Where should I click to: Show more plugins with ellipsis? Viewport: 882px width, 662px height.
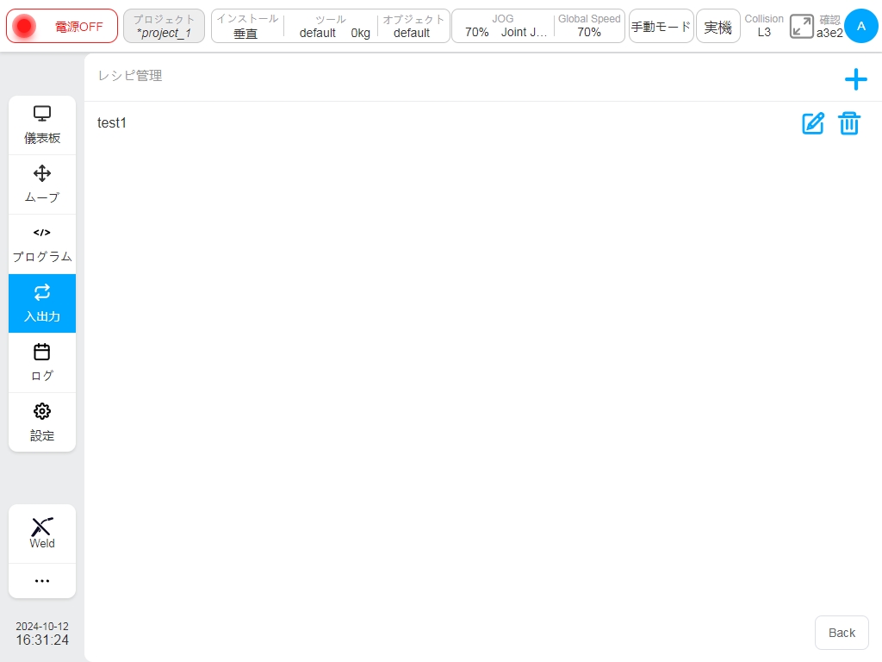tap(42, 581)
